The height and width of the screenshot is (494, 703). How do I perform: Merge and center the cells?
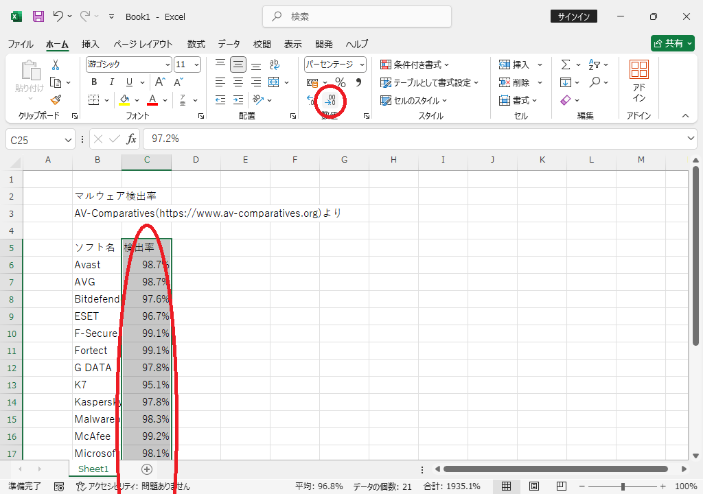pyautogui.click(x=273, y=82)
